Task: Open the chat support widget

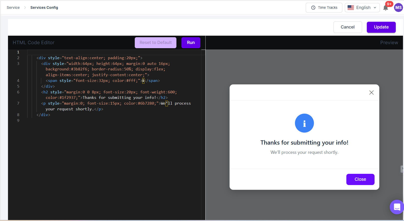Action: (x=397, y=207)
